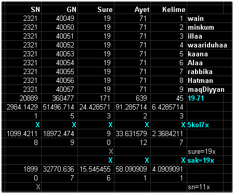Image resolution: width=234 pixels, height=194 pixels.
Task: Click the sn=11x label
Action: pyautogui.click(x=199, y=187)
